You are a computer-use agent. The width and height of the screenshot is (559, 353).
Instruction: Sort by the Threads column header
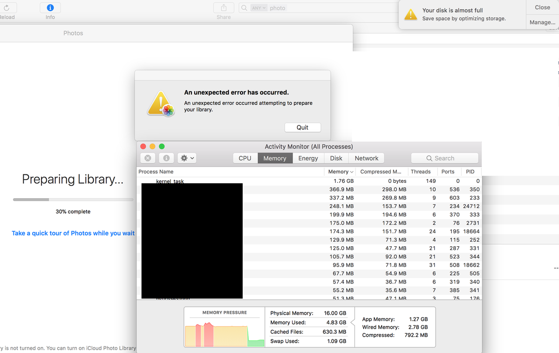tap(423, 172)
